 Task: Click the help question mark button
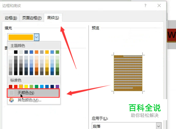pyautogui.click(x=145, y=6)
